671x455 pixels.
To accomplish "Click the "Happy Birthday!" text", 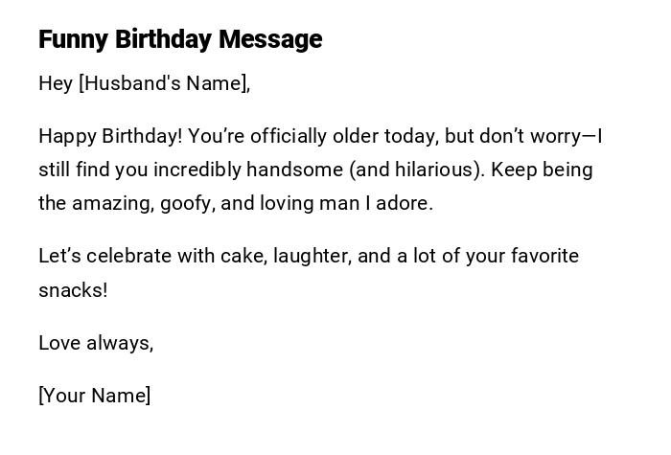I will pos(110,136).
